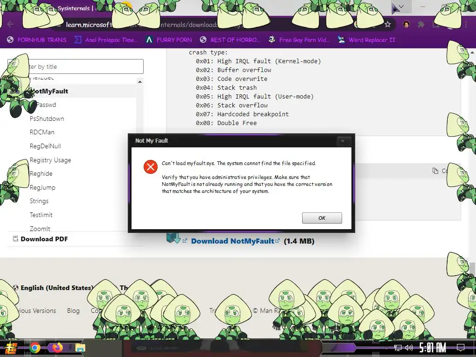Open the Start menu on the taskbar
476x357 pixels.
click(x=10, y=348)
